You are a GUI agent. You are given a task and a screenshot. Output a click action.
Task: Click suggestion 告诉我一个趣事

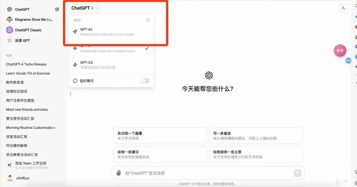(160, 136)
